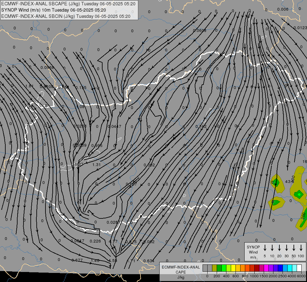Viewport: 307px width, 282px height.
Task: Click the map value 0.634
Action: click(x=149, y=261)
